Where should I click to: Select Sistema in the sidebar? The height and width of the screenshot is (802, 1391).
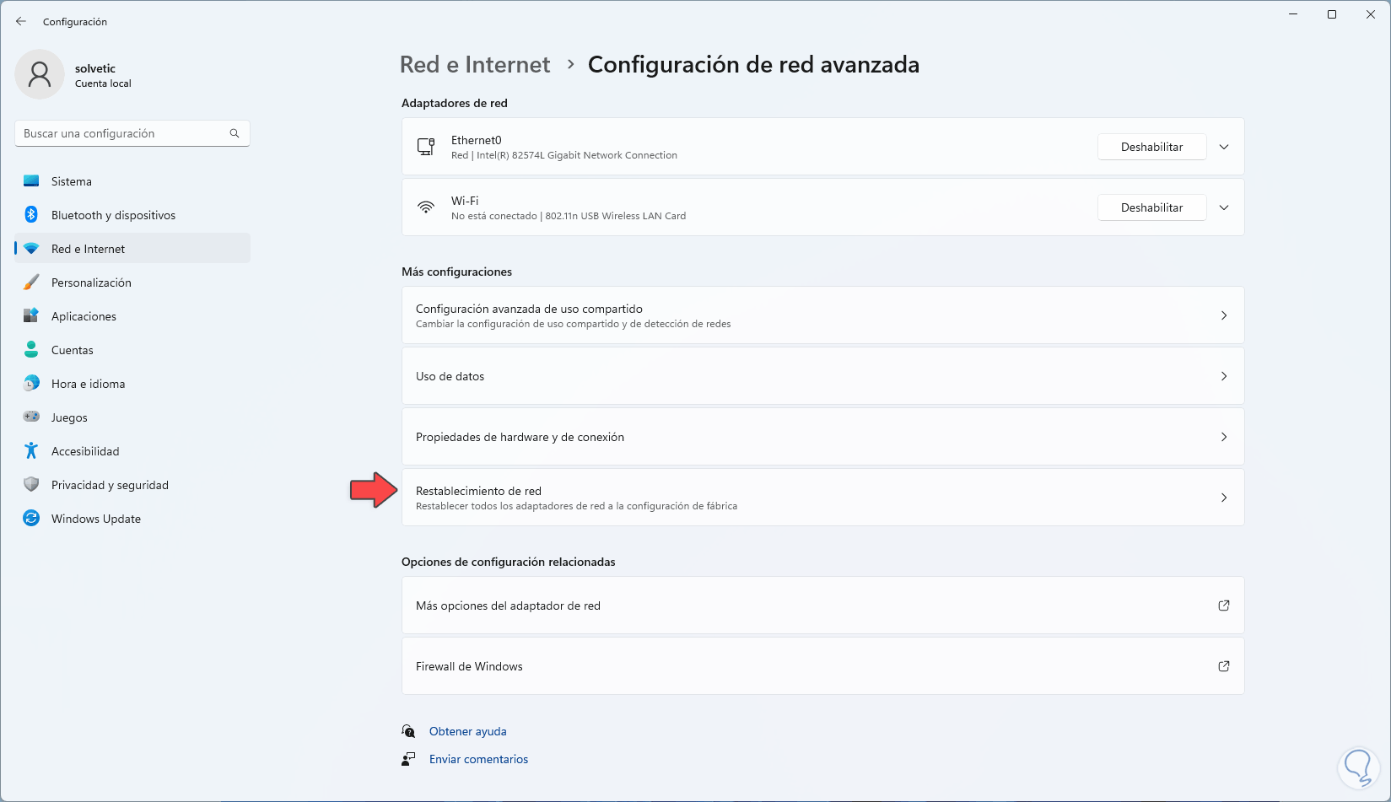click(x=72, y=181)
